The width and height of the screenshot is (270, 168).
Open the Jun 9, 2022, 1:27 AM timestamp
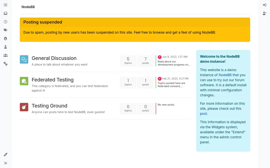click(x=175, y=57)
